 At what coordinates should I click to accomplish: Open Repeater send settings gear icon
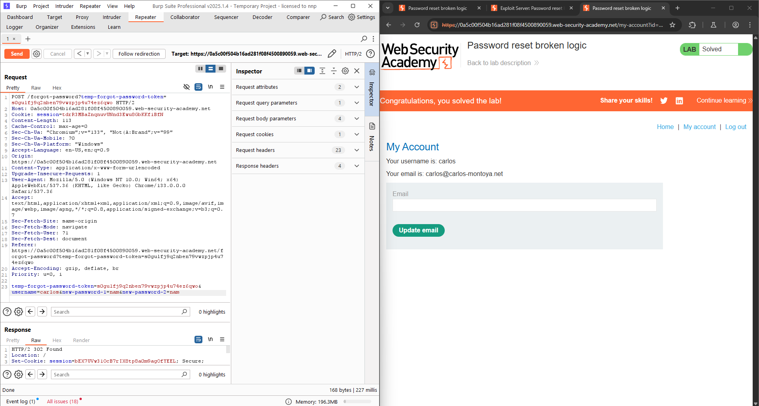[x=37, y=54]
